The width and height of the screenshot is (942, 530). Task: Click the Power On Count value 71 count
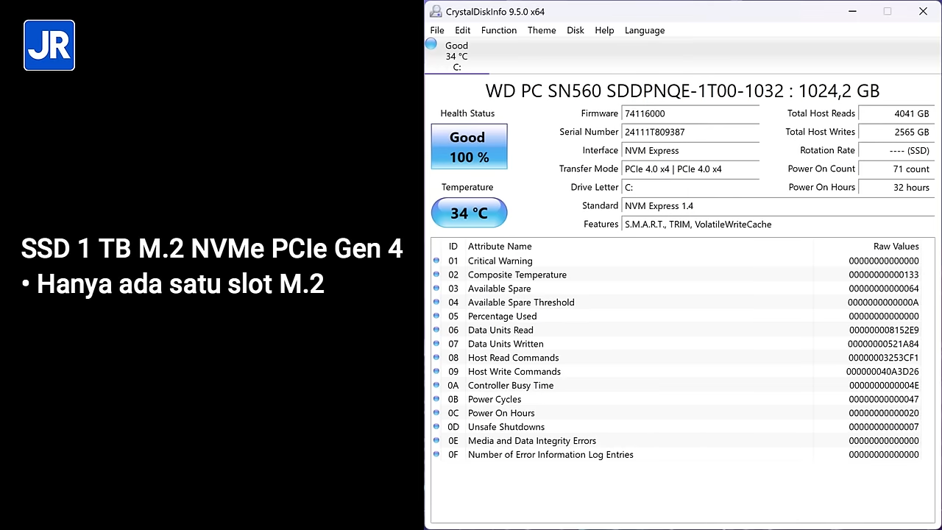click(x=896, y=169)
